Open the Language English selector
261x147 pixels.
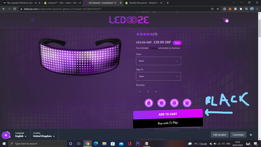tap(21, 135)
